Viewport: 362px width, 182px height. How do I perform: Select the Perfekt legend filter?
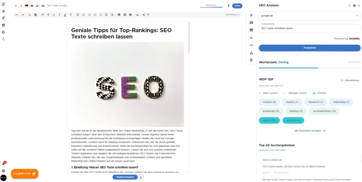pos(320,93)
